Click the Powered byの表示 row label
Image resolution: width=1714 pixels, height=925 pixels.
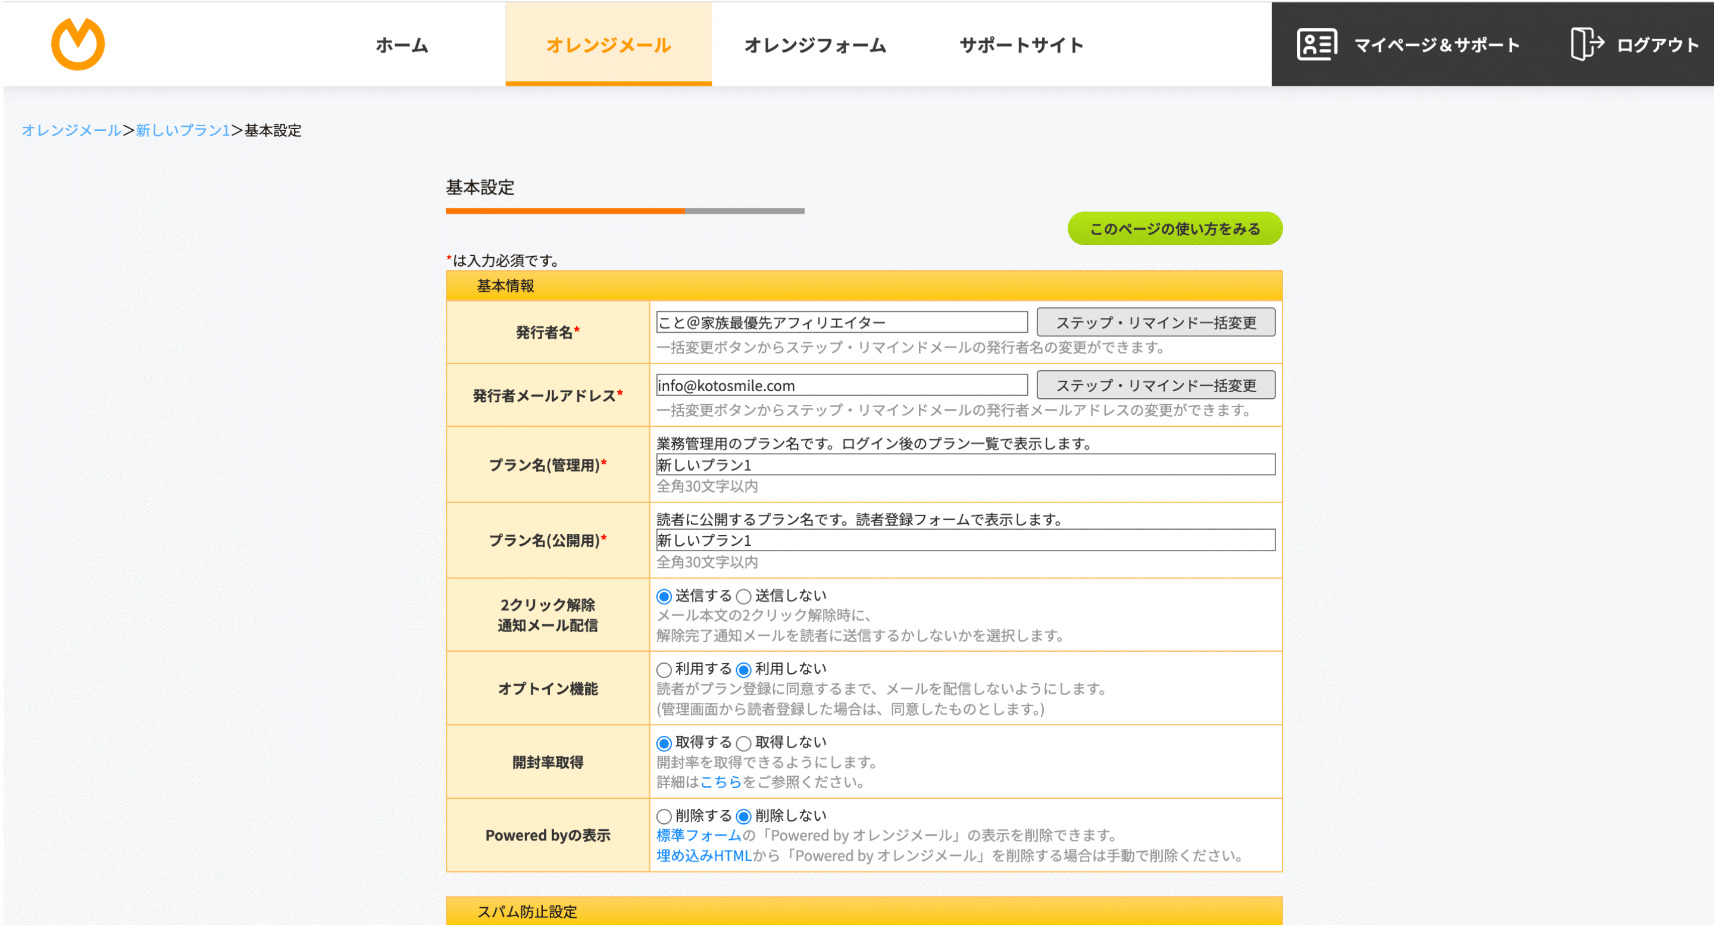click(548, 835)
